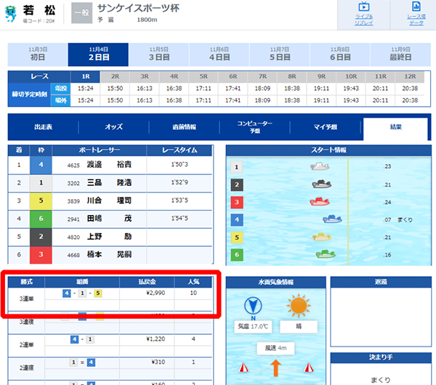Click the orange wind arrow icon
Viewport: 436px width, 385px height.
coord(275,369)
